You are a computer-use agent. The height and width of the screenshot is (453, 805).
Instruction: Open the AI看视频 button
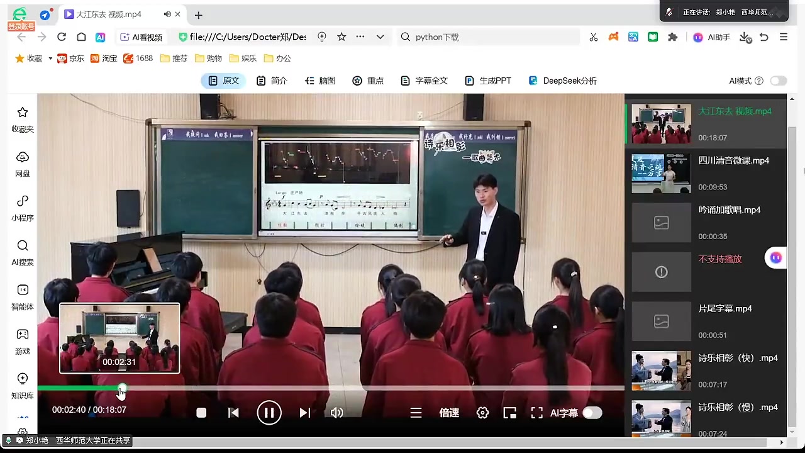click(142, 37)
